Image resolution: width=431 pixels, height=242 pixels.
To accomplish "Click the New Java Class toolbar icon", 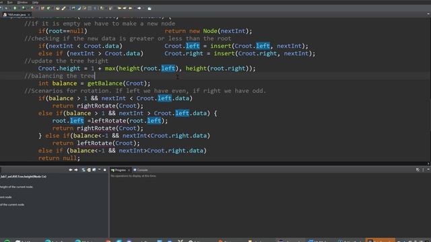I will [48, 8].
